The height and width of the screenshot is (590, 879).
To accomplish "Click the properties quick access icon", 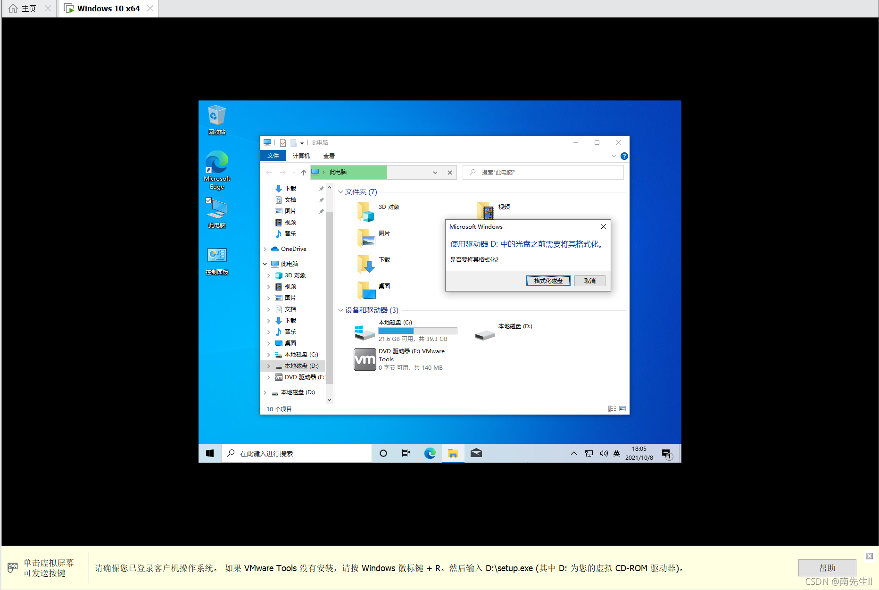I will coord(283,142).
